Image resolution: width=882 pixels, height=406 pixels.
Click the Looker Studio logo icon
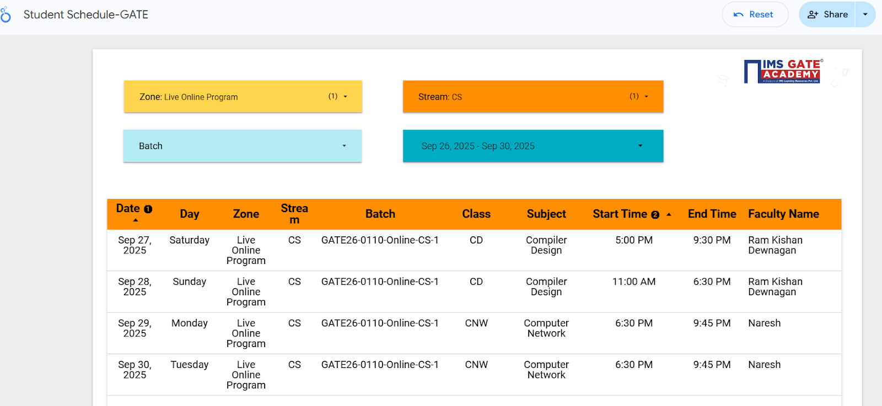pyautogui.click(x=6, y=15)
